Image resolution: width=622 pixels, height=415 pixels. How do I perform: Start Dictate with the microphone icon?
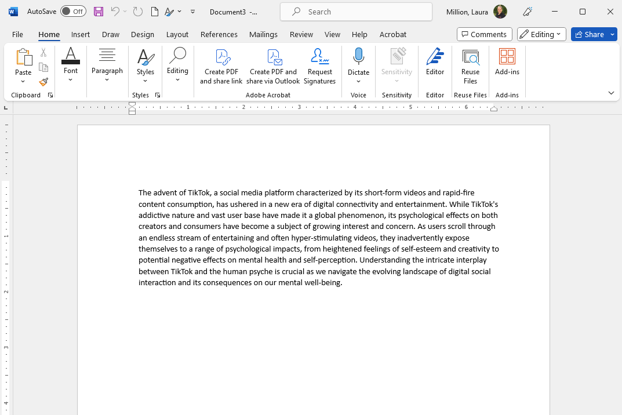[358, 57]
